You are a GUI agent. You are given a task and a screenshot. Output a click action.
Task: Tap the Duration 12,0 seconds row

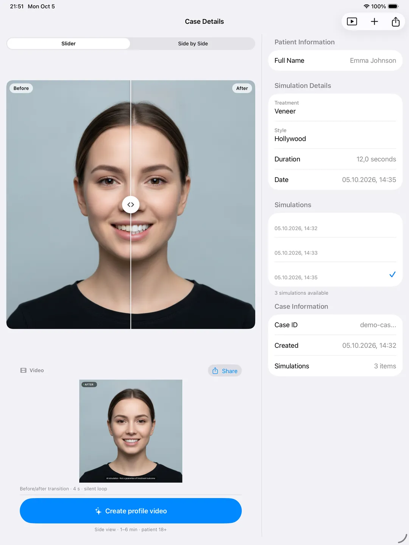335,159
